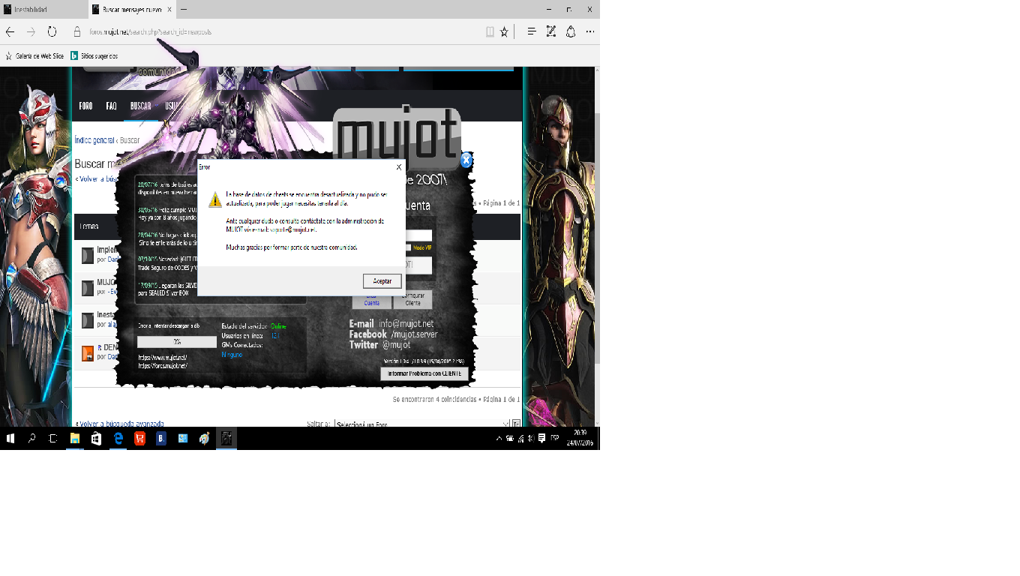Click Aceptar in the Error dialog
Viewport: 1020px width, 576px height.
click(382, 280)
